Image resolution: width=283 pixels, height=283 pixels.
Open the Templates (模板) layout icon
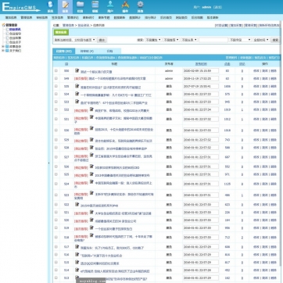pos(95,6)
